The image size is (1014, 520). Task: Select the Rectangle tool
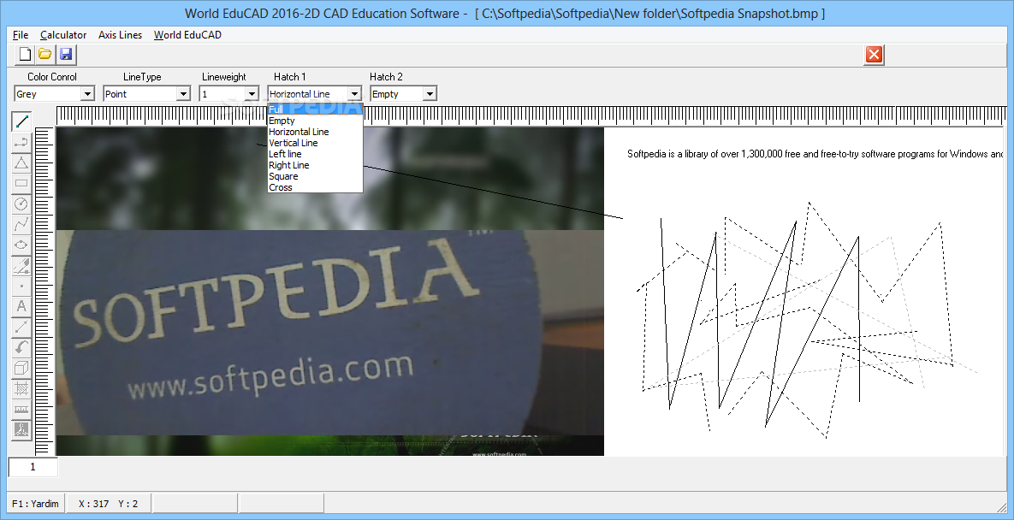click(21, 183)
